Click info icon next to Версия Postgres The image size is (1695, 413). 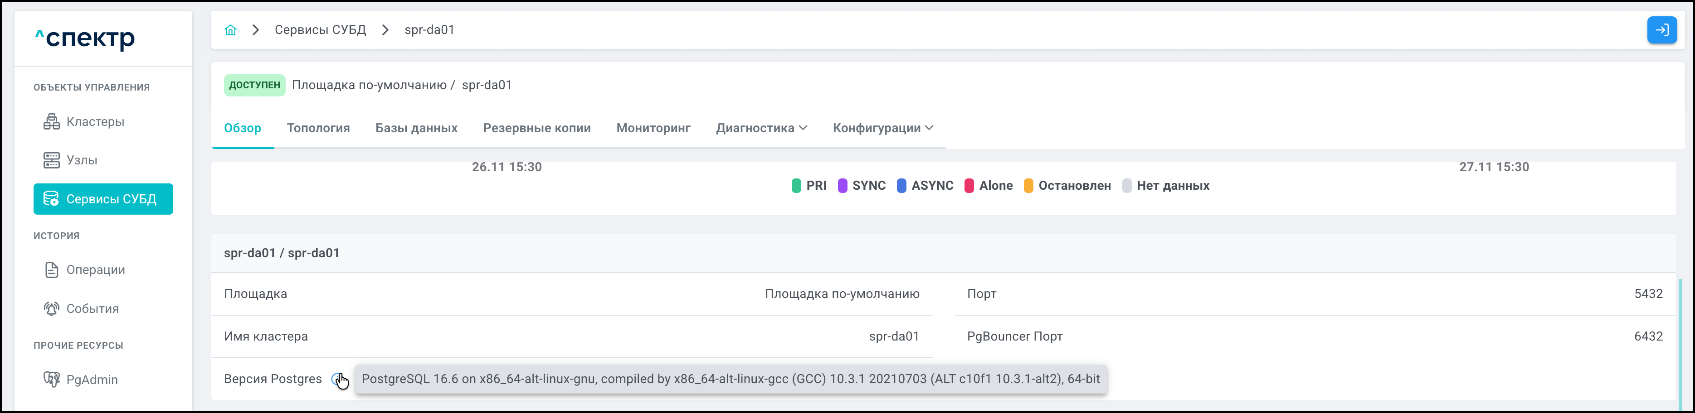click(336, 379)
